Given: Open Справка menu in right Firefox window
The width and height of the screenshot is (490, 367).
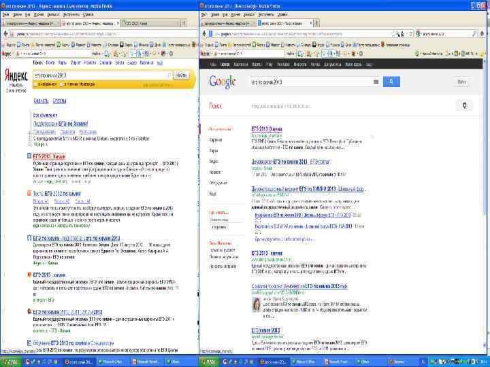Looking at the screenshot, I should pyautogui.click(x=282, y=14).
